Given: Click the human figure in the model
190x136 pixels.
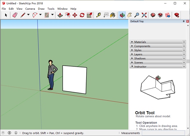Looking at the screenshot, I should pyautogui.click(x=52, y=75).
